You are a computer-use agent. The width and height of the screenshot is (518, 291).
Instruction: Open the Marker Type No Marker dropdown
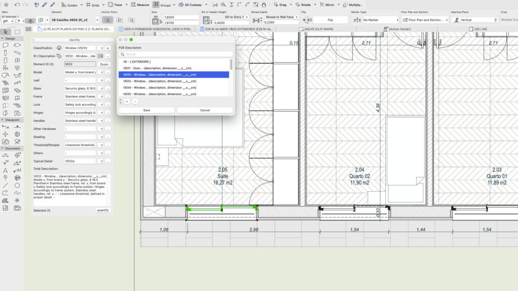coord(380,20)
